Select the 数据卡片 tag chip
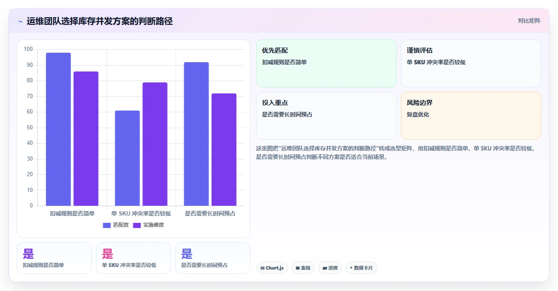Viewport: 558px width, 291px height. (x=361, y=268)
